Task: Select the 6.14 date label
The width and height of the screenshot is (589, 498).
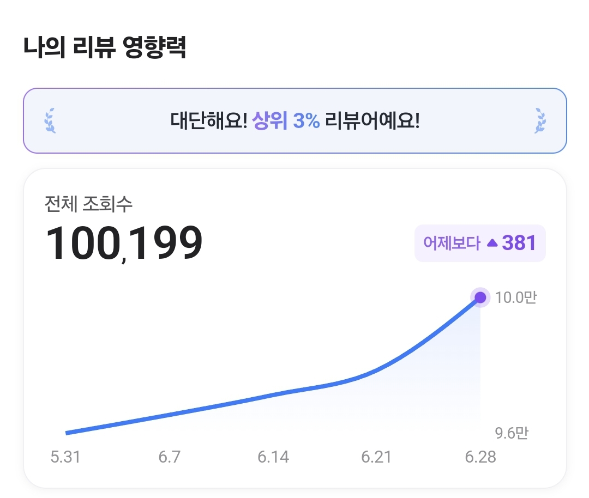Action: pos(273,457)
